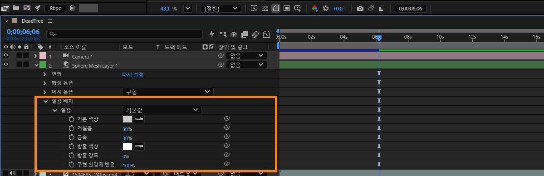Collapse the 질감 배치 property group
The image size is (544, 176).
[x=45, y=101]
